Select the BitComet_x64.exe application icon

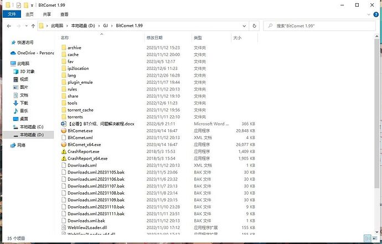click(64, 144)
